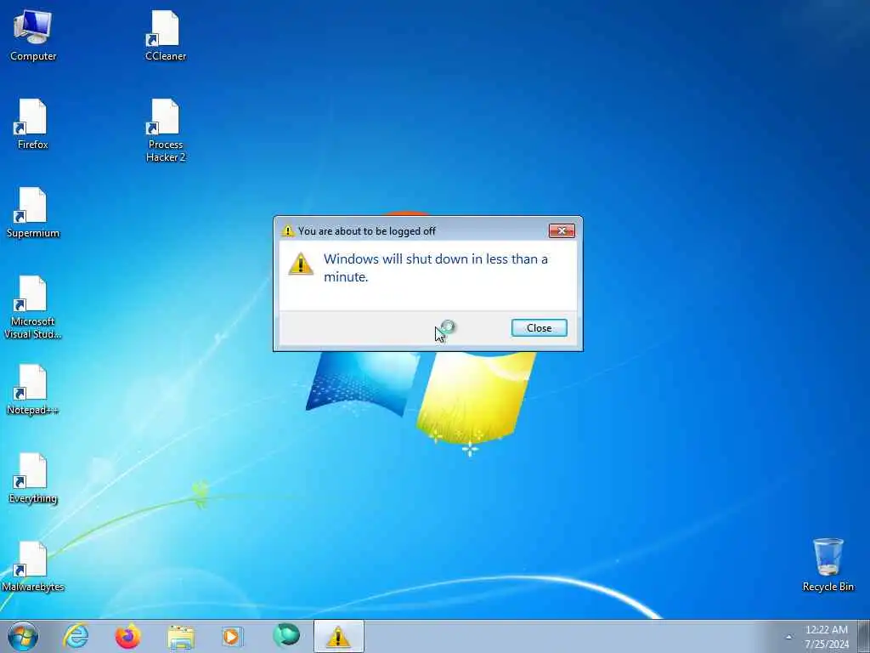
Task: Open Windows Media Player from taskbar
Action: (x=232, y=636)
